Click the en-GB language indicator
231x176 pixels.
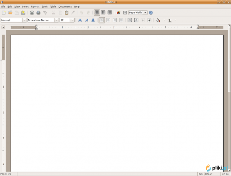226,174
